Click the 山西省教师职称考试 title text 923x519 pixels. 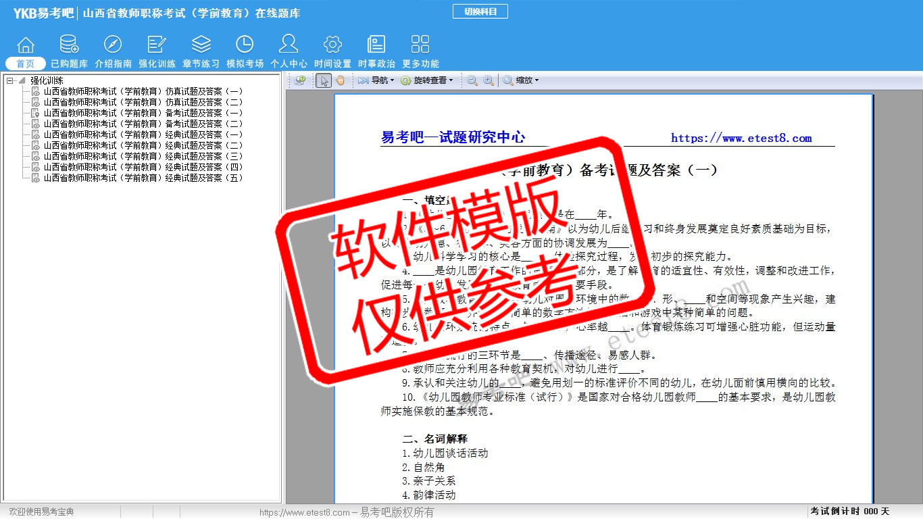tap(192, 13)
